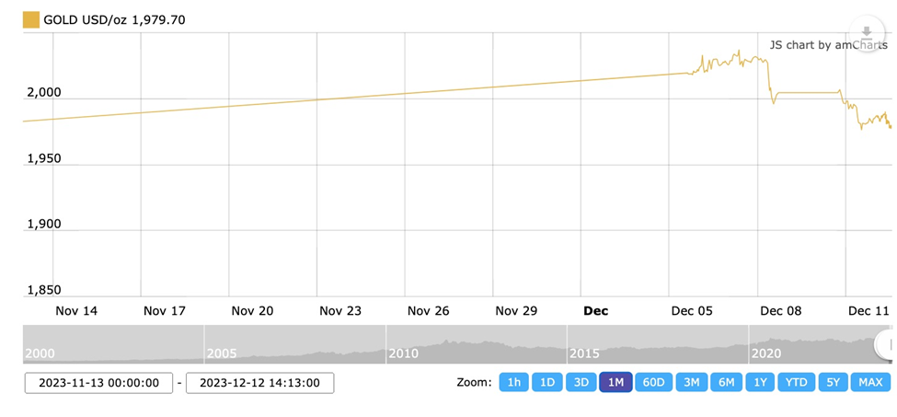
Task: Open the JS chart by amCharts link
Action: point(828,45)
